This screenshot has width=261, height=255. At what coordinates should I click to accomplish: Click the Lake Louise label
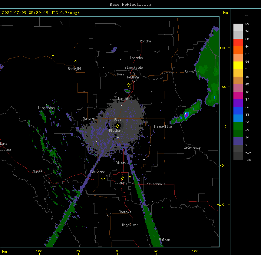[5, 147]
